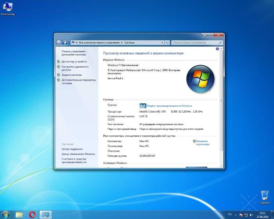The image size is (274, 219).
Task: Minimize the System window
Action: click(x=204, y=35)
